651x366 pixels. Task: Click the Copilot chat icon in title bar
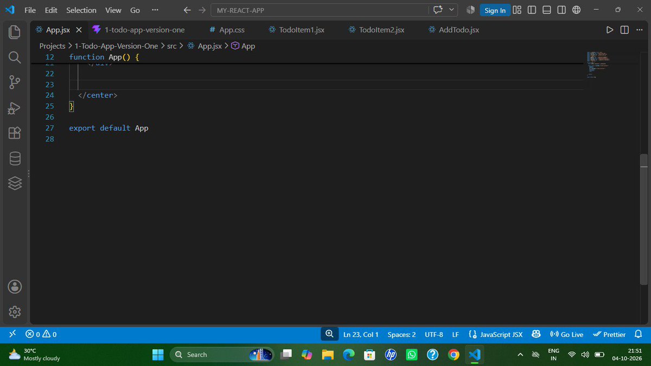pyautogui.click(x=438, y=10)
